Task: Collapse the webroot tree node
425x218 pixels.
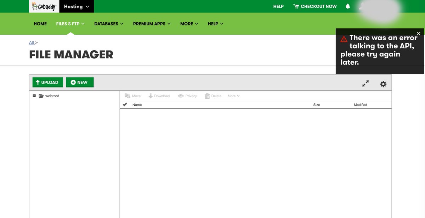Action: pyautogui.click(x=34, y=96)
